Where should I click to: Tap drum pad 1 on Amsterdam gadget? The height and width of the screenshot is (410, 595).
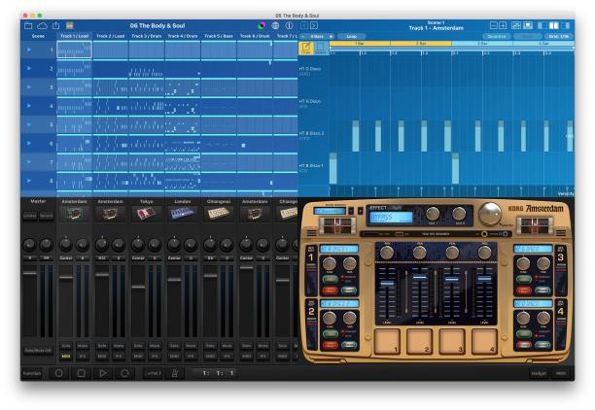point(388,342)
